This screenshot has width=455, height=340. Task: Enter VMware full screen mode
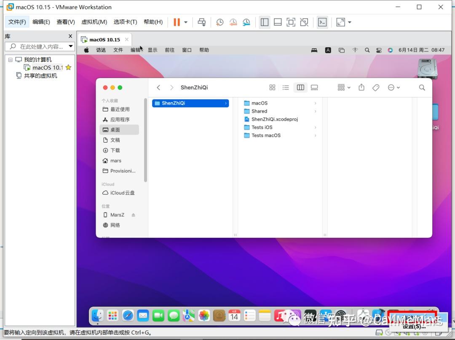click(291, 22)
